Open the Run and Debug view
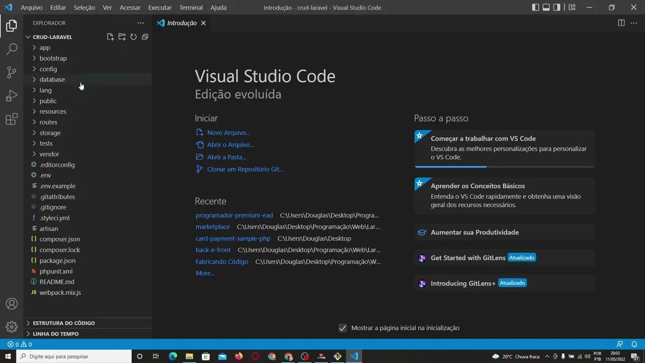 12,96
